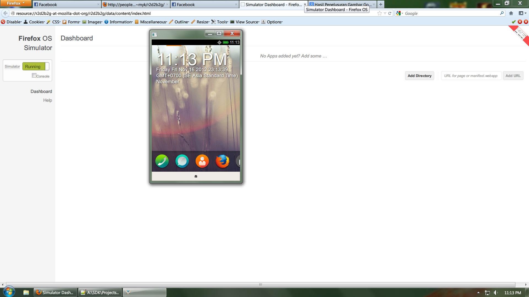This screenshot has width=529, height=297.
Task: Switch to the people ~myk/r2d2b2g tab
Action: click(136, 4)
